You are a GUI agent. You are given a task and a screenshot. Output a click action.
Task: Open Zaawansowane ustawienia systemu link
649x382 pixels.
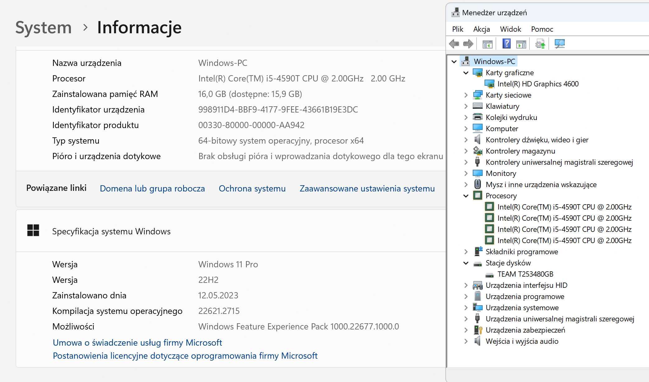pyautogui.click(x=367, y=188)
